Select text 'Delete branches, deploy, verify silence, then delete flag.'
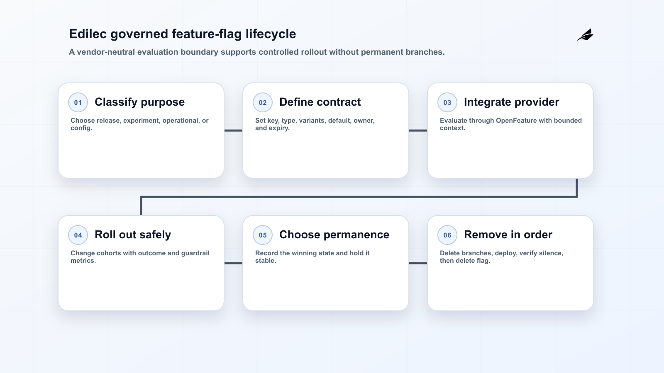The width and height of the screenshot is (664, 373). pyautogui.click(x=502, y=257)
